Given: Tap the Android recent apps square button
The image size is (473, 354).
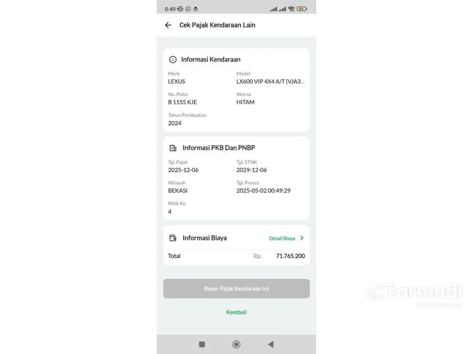Looking at the screenshot, I should (202, 344).
